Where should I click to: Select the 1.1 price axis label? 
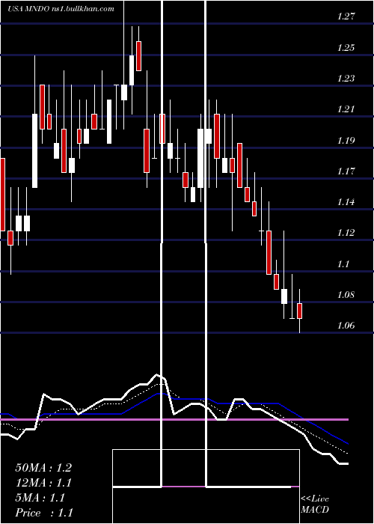(343, 264)
